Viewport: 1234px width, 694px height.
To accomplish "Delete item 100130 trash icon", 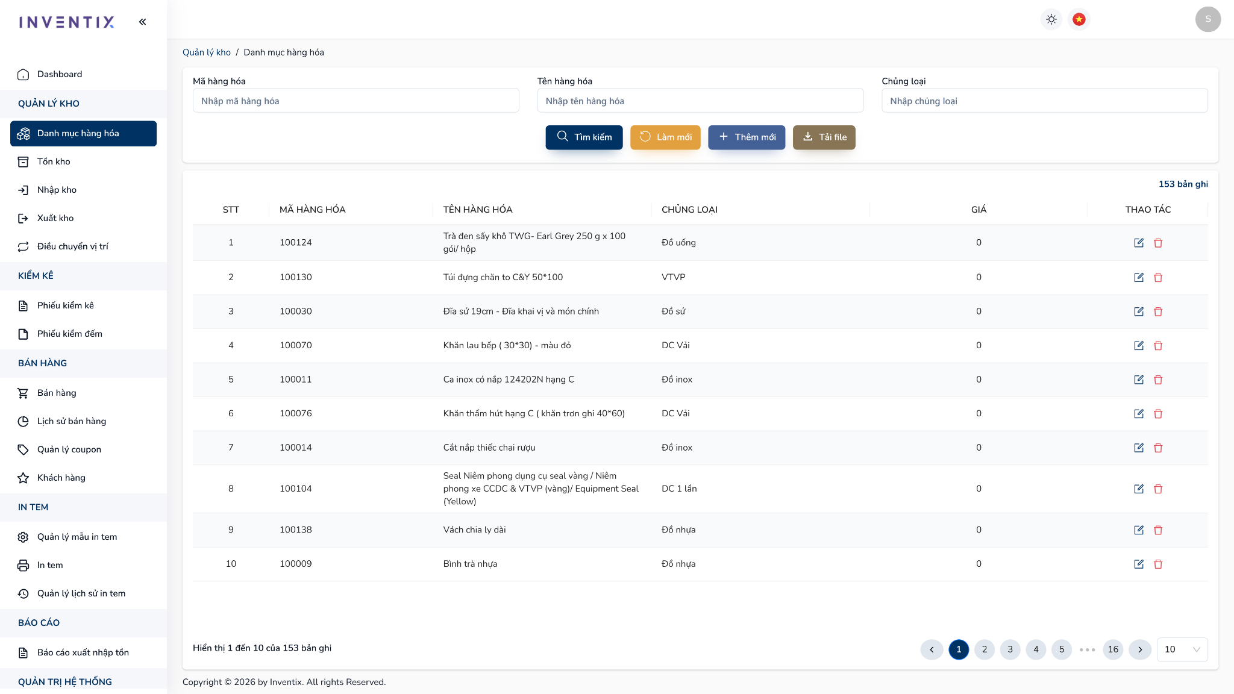I will (1158, 277).
